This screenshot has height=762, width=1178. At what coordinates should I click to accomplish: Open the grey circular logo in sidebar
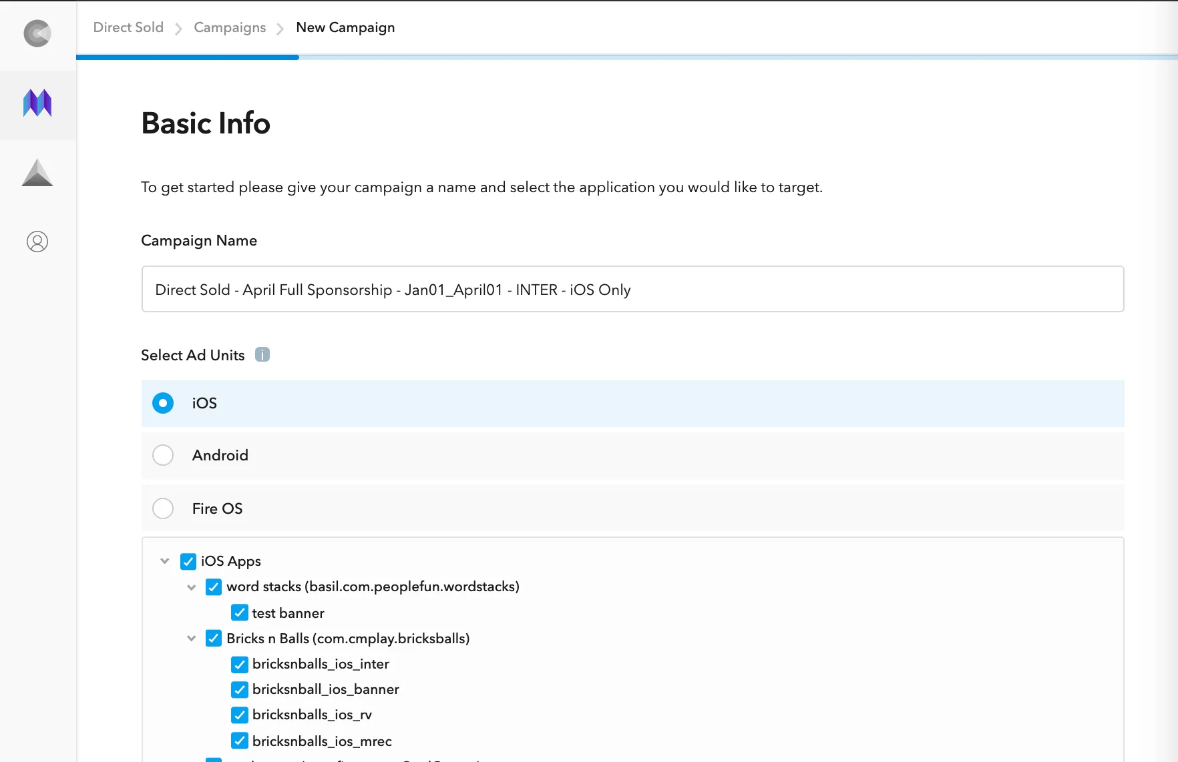37,33
